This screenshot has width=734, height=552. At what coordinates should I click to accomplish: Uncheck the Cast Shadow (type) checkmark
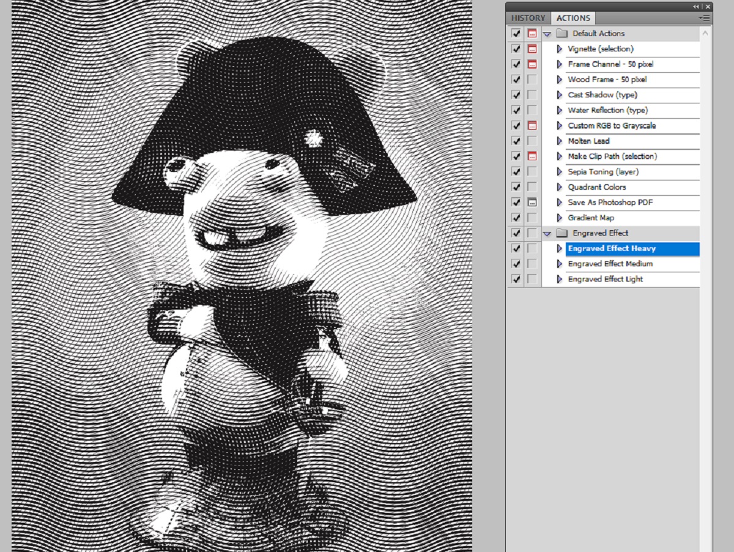tap(516, 95)
